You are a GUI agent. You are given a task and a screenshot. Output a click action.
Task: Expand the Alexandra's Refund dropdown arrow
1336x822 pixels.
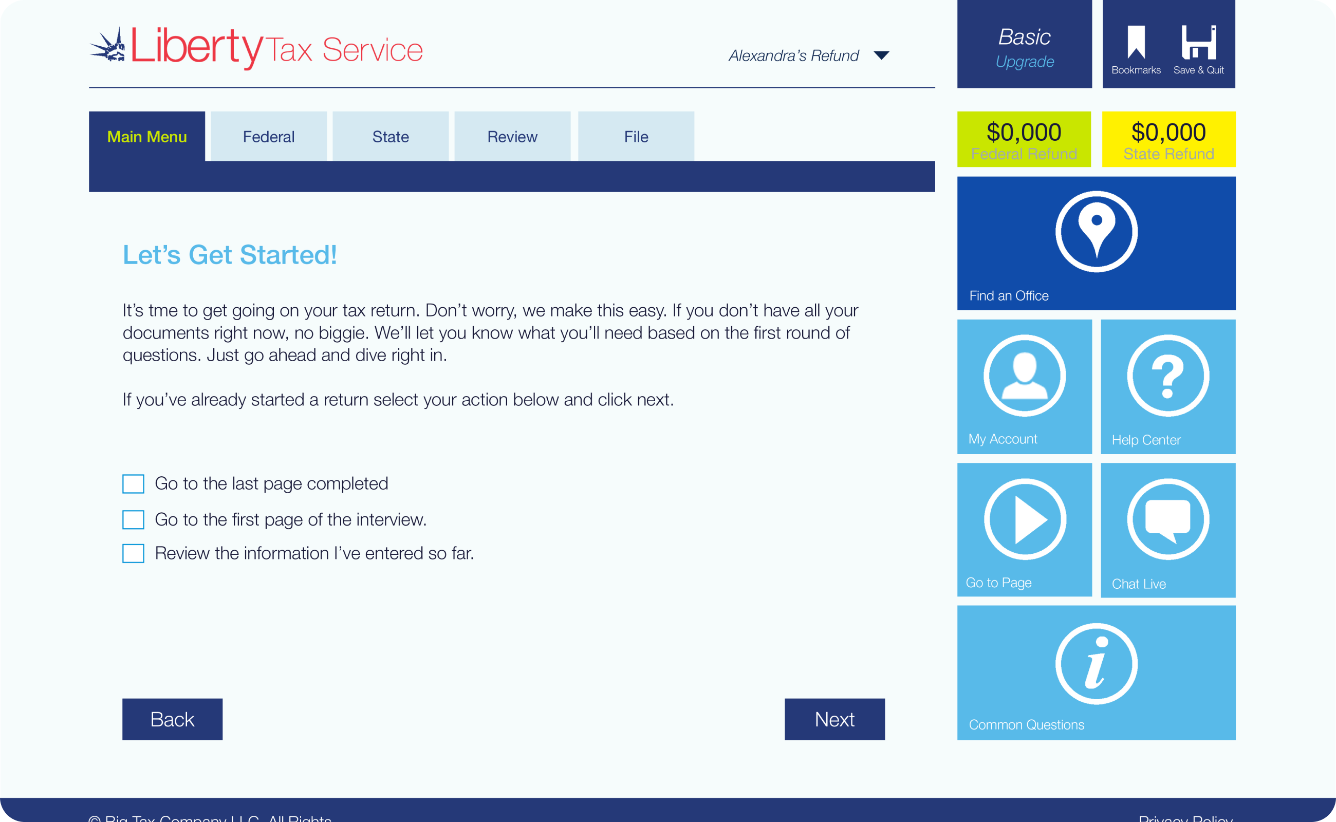[881, 55]
